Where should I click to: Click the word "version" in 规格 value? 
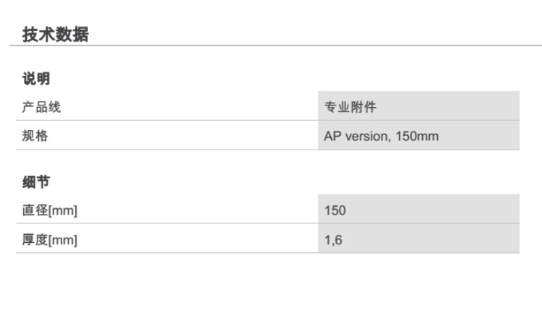pyautogui.click(x=365, y=137)
